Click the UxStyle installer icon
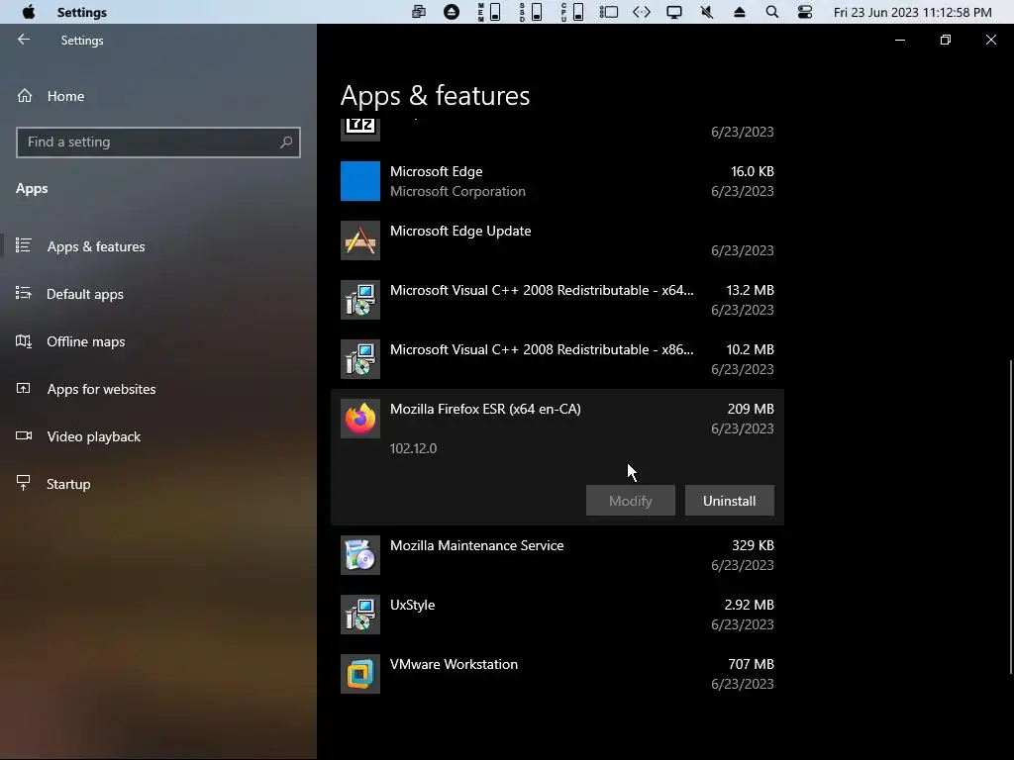This screenshot has height=760, width=1014. pyautogui.click(x=360, y=615)
